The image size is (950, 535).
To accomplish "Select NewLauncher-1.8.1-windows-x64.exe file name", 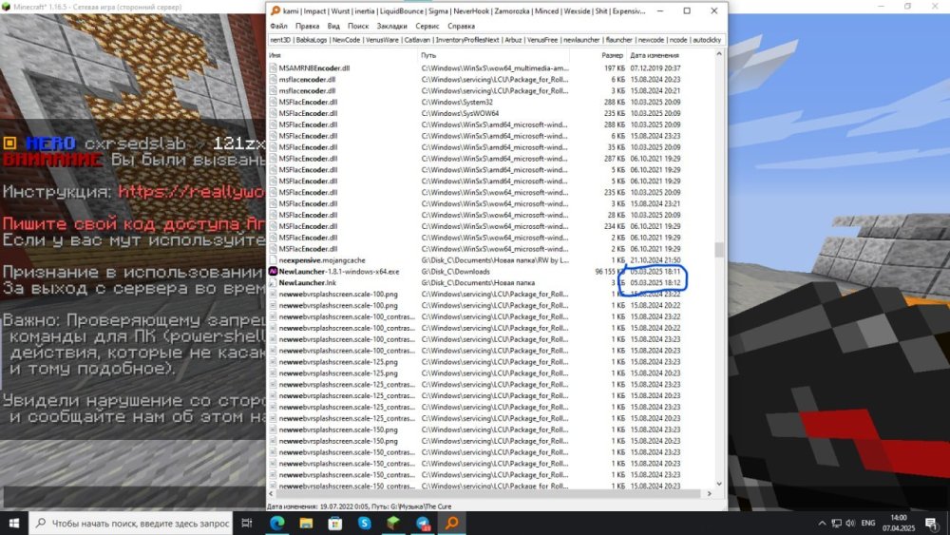I will point(339,272).
